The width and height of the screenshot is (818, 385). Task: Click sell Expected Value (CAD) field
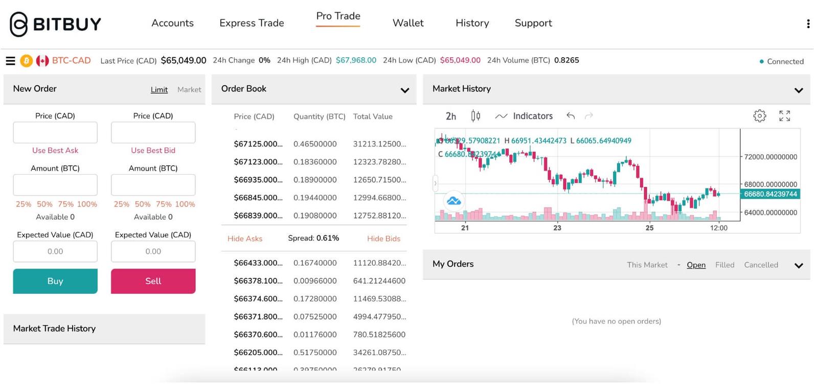tap(153, 251)
